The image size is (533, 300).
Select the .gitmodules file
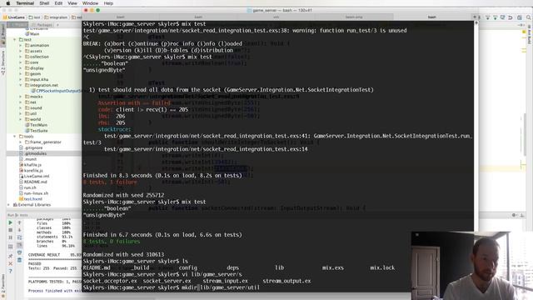click(33, 153)
